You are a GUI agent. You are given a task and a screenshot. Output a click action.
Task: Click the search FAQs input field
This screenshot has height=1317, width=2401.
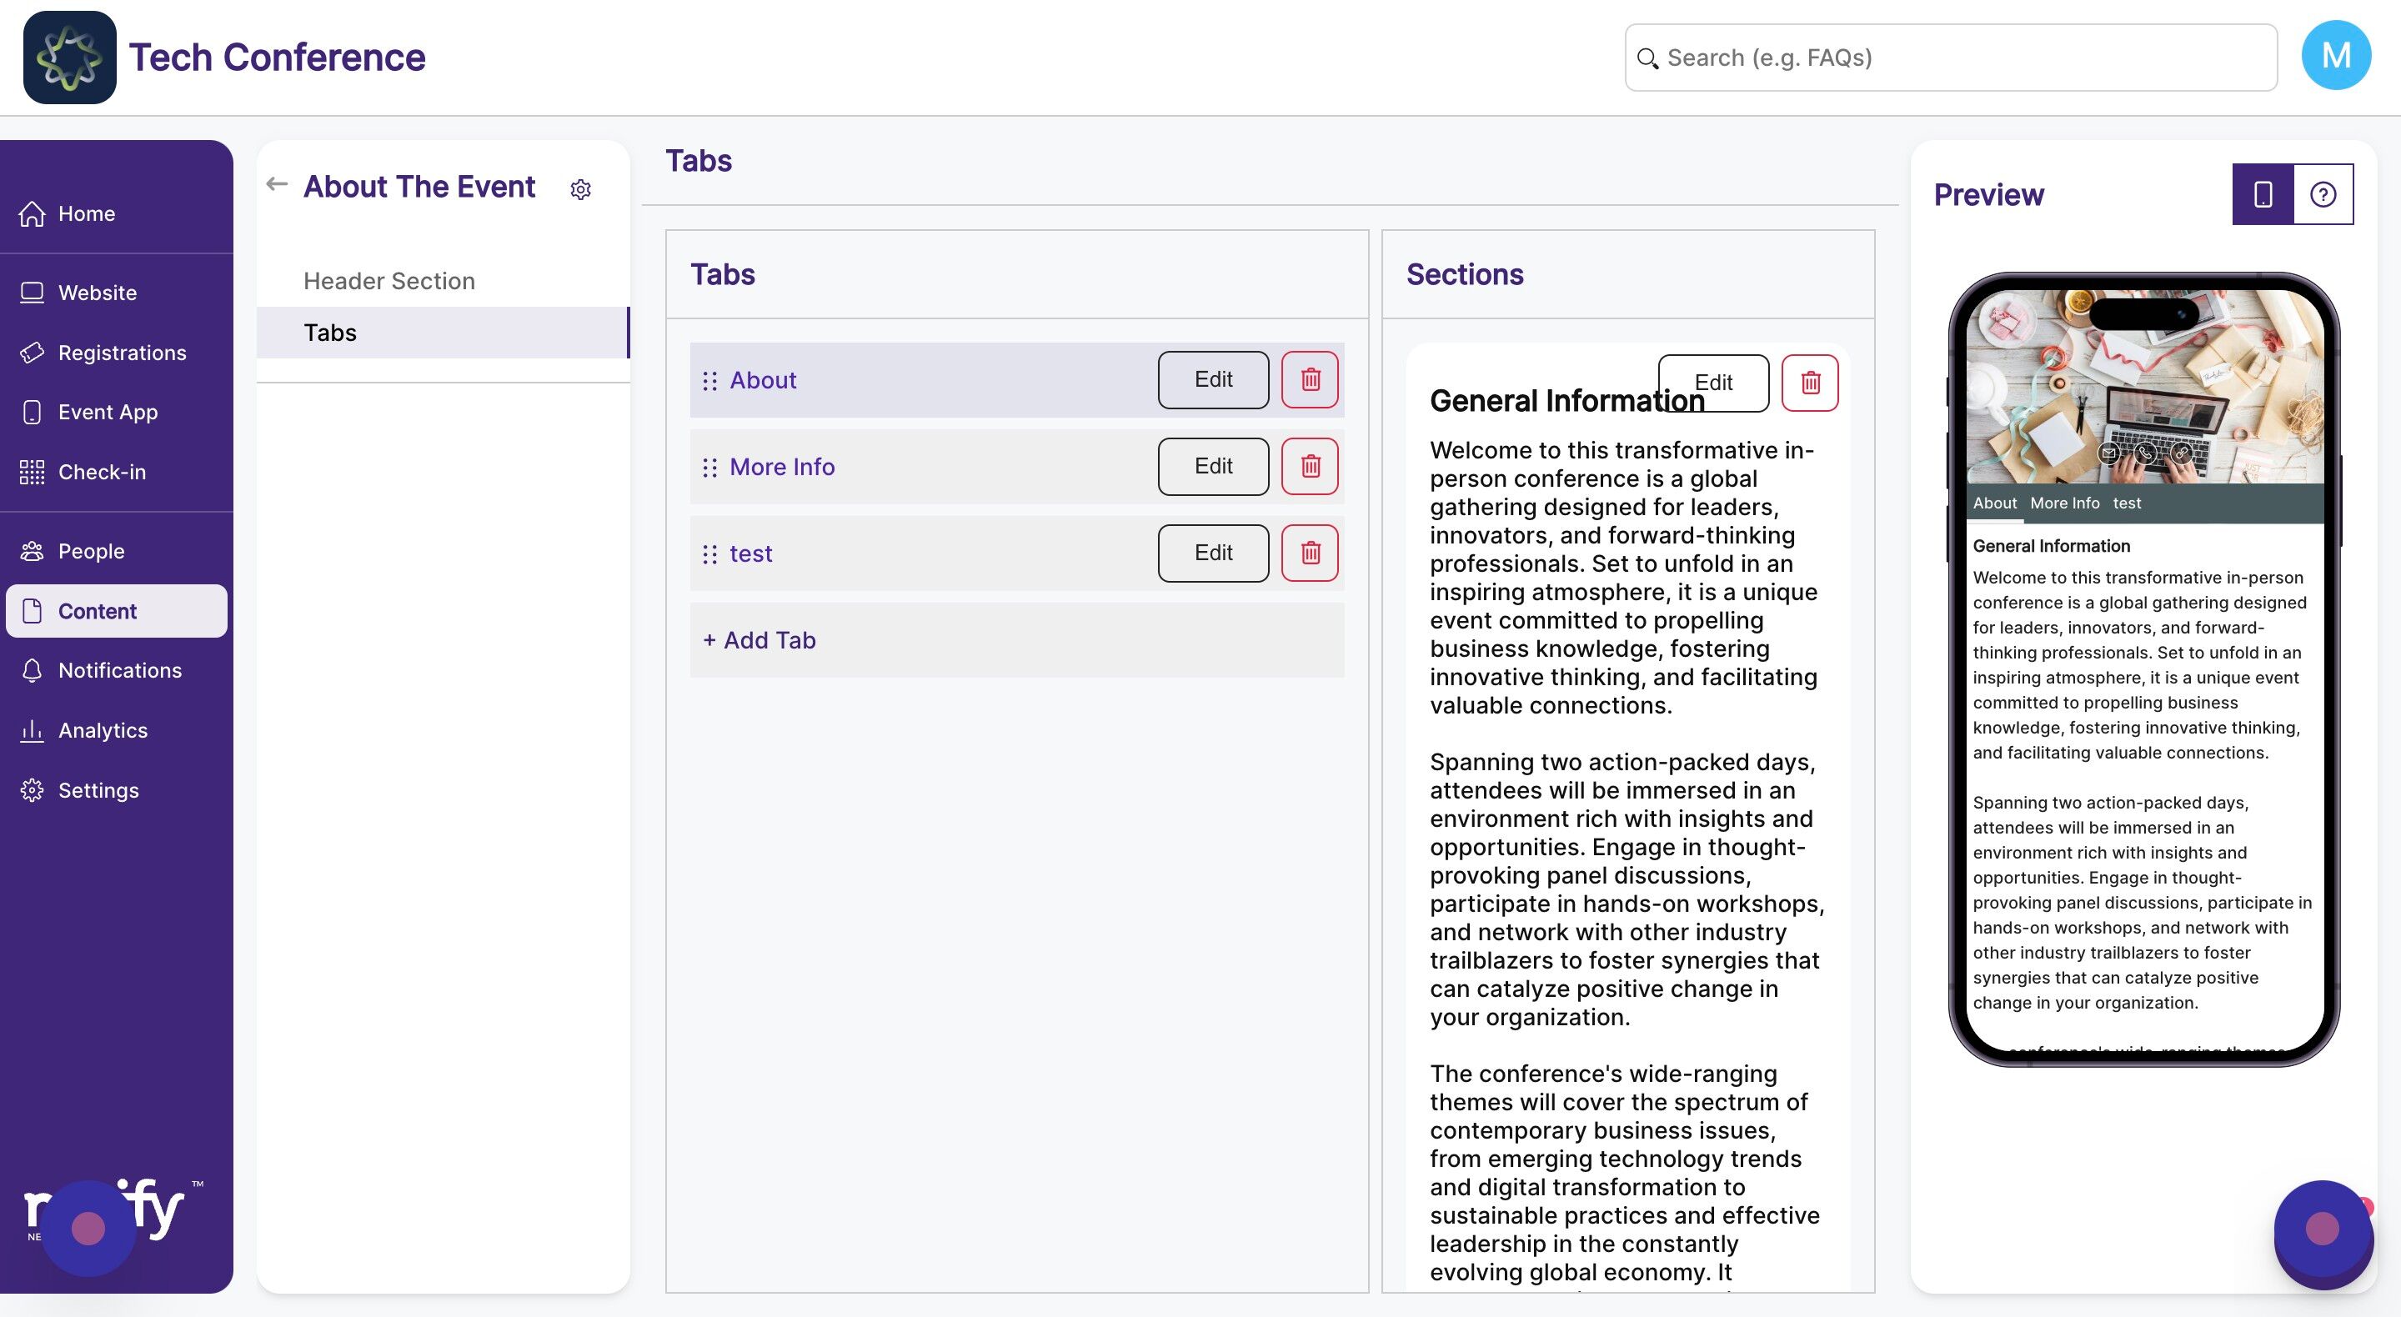(1950, 58)
